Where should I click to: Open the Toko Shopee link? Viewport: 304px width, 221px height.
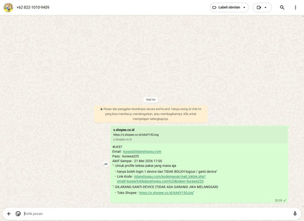coord(167,193)
